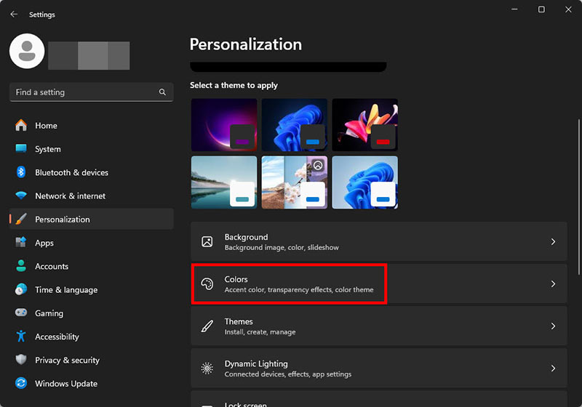582x407 pixels.
Task: Click the Home house icon
Action: coord(21,125)
